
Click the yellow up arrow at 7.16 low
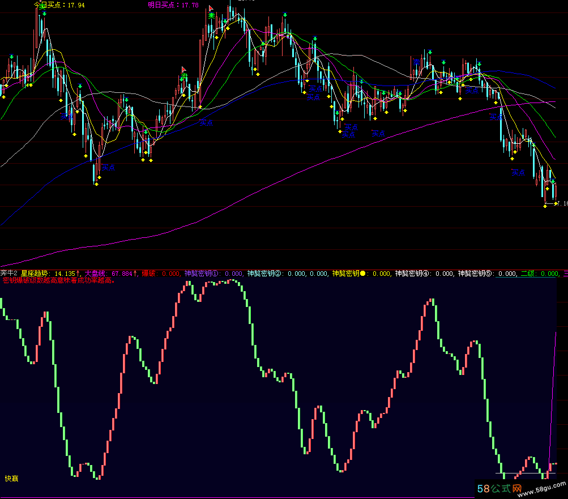coord(545,204)
